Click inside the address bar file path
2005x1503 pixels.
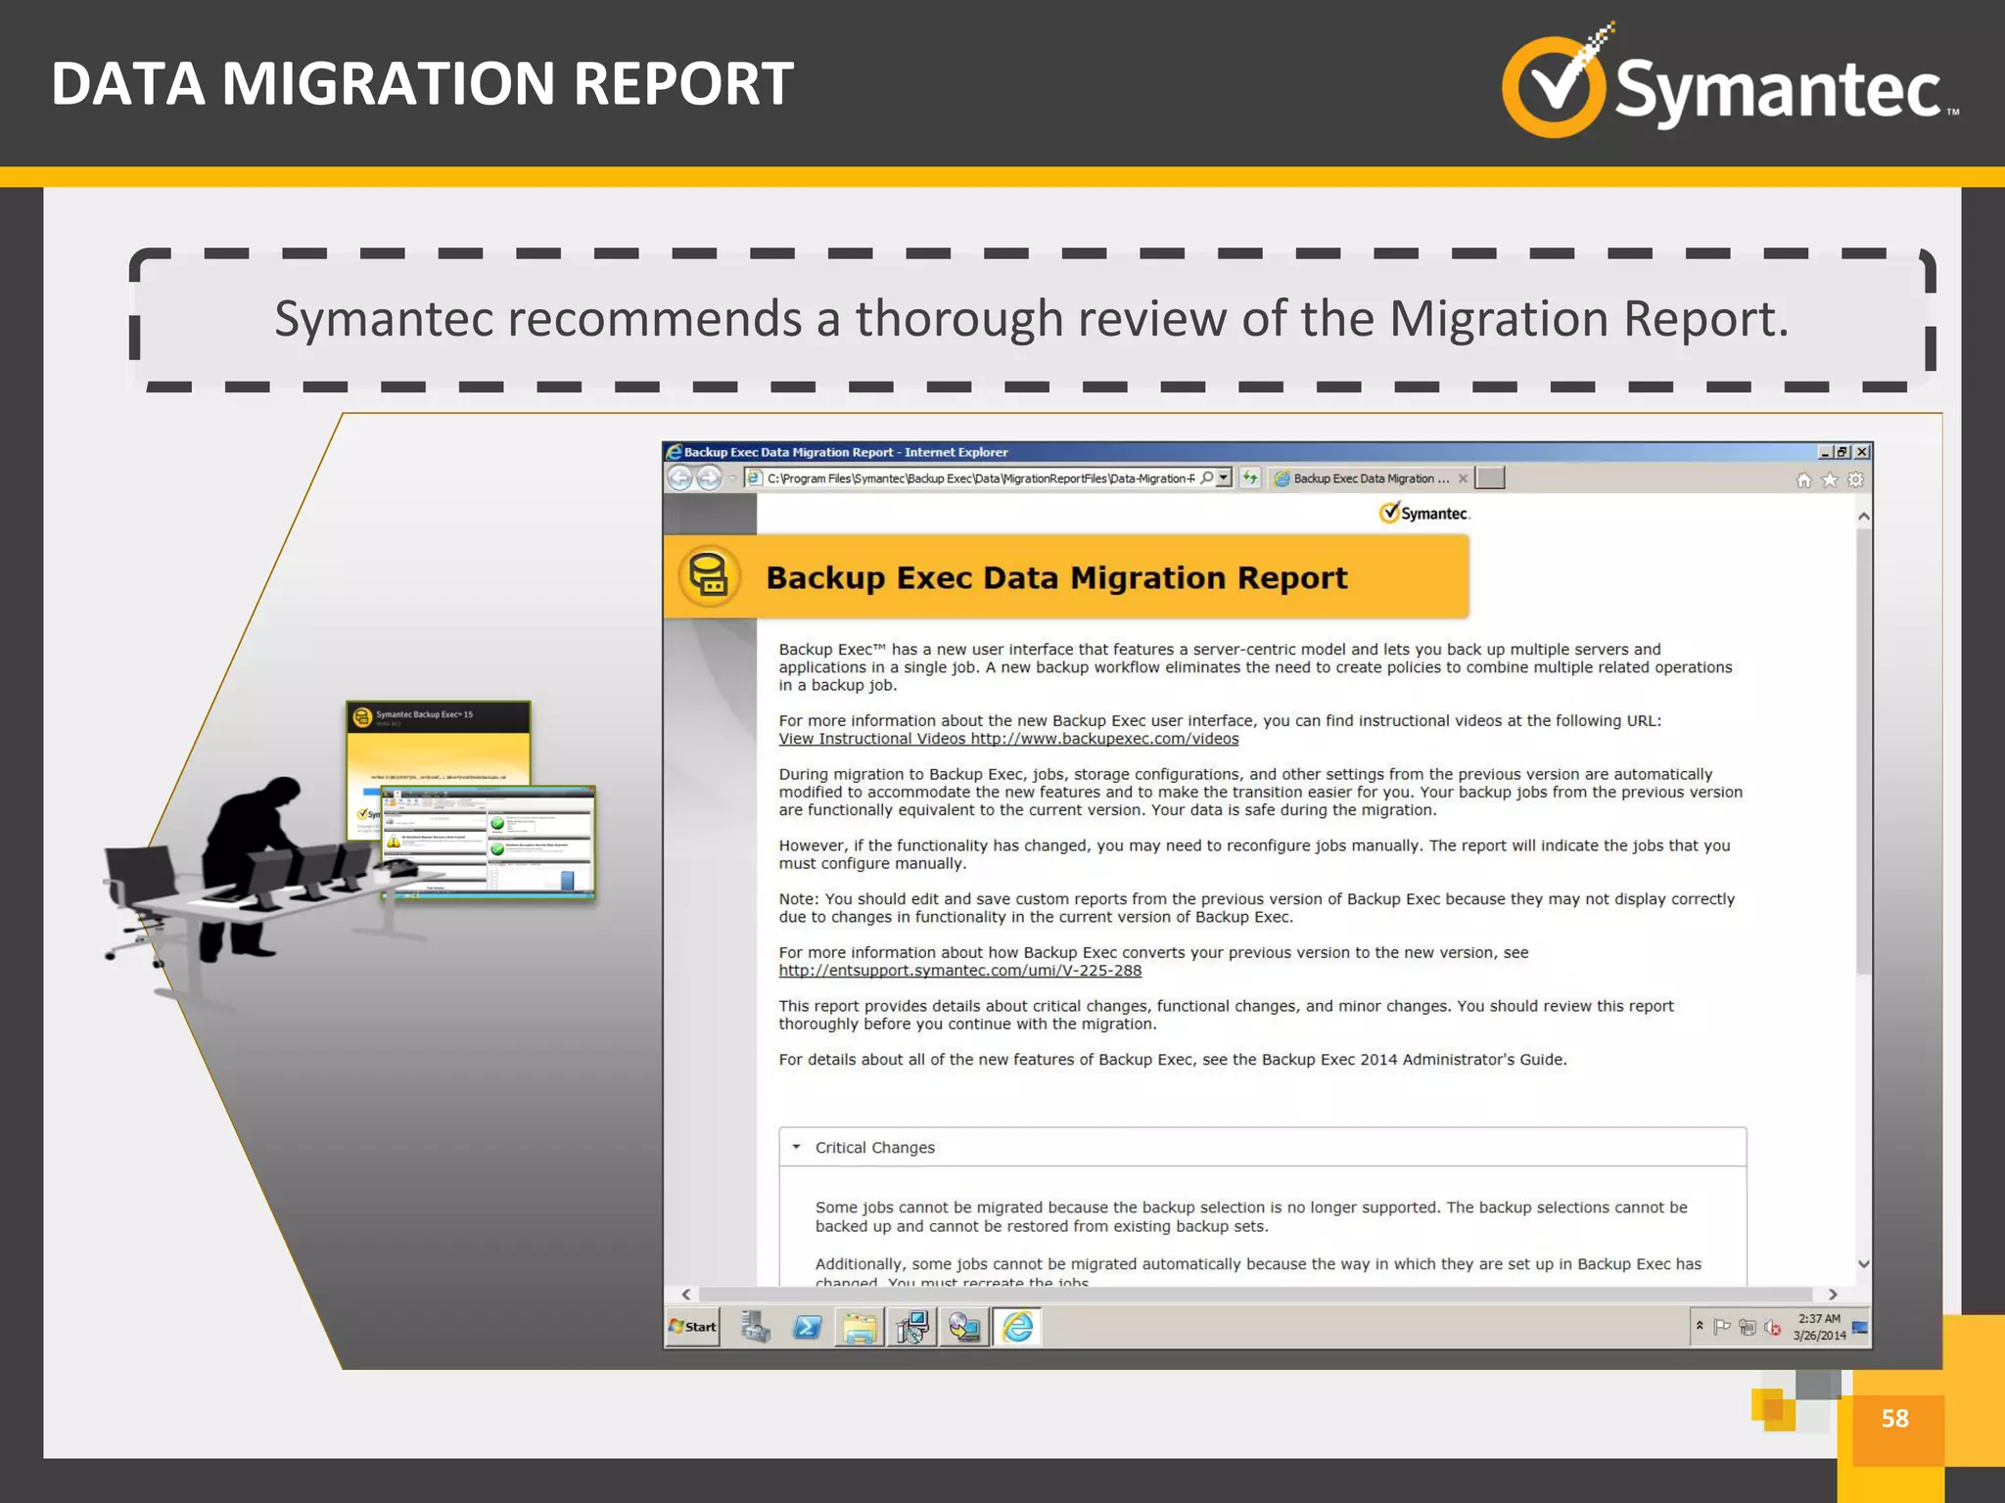click(980, 478)
